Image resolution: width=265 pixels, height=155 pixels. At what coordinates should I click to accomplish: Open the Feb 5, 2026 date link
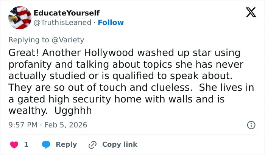66,125
